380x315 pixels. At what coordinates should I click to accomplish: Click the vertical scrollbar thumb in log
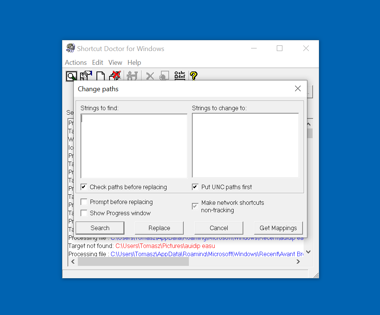(310, 133)
